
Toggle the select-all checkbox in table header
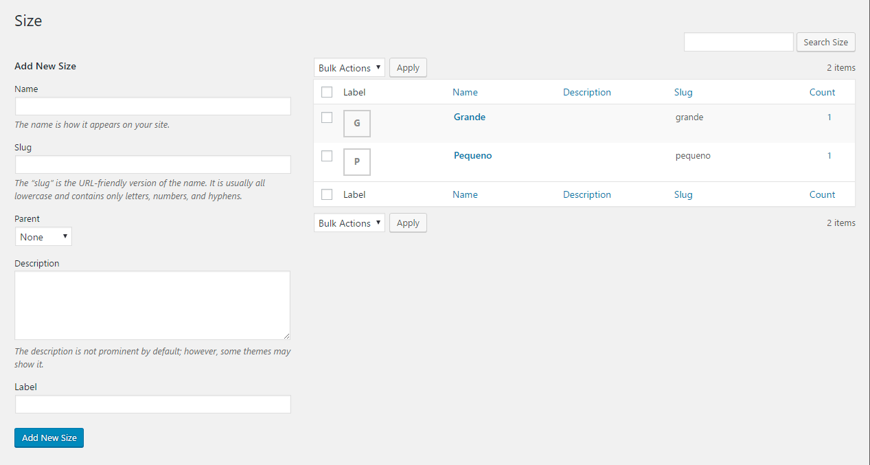327,92
